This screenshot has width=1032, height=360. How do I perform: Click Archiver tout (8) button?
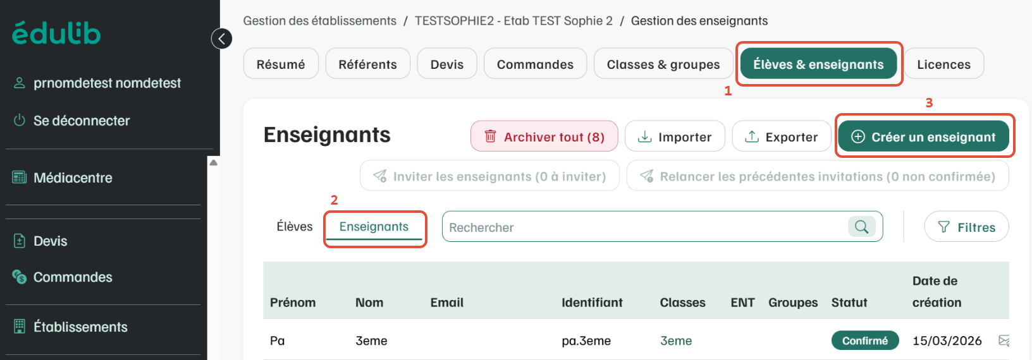[x=544, y=136]
